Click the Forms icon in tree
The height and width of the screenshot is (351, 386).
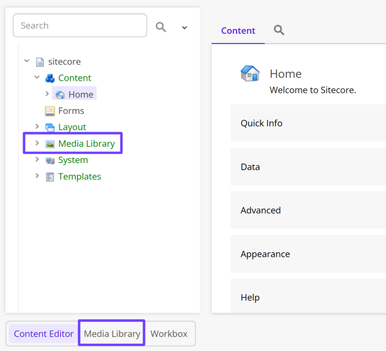click(x=50, y=111)
